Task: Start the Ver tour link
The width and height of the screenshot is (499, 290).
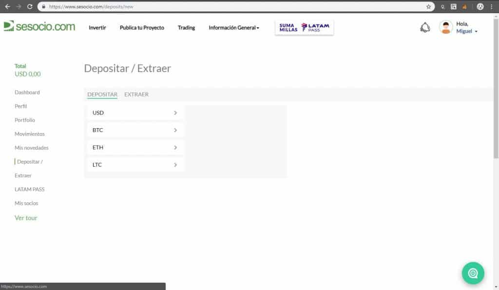Action: click(x=26, y=218)
